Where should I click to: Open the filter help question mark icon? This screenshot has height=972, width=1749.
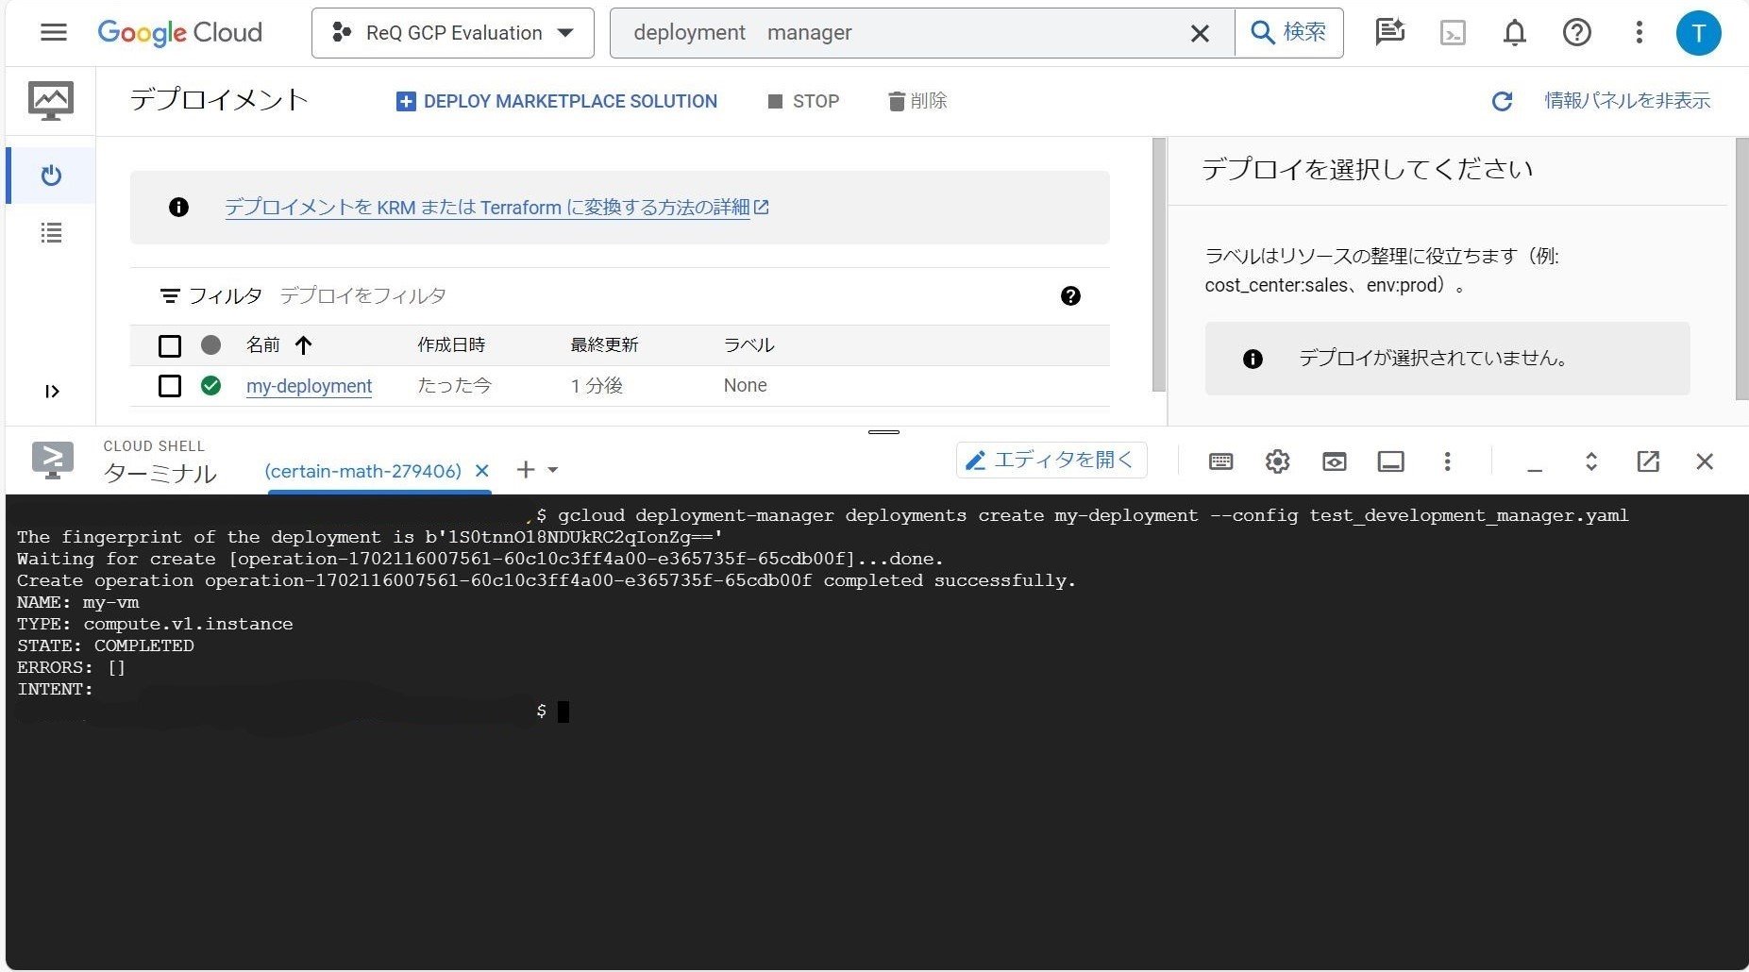pos(1070,296)
